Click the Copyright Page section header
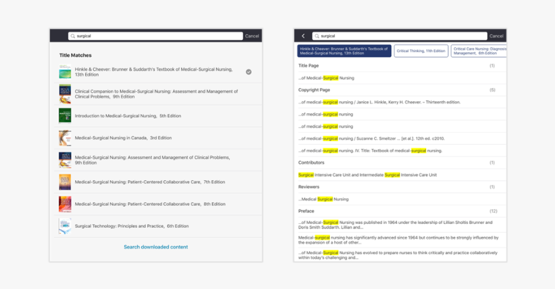Viewport: 555px width, 289px height. (314, 90)
